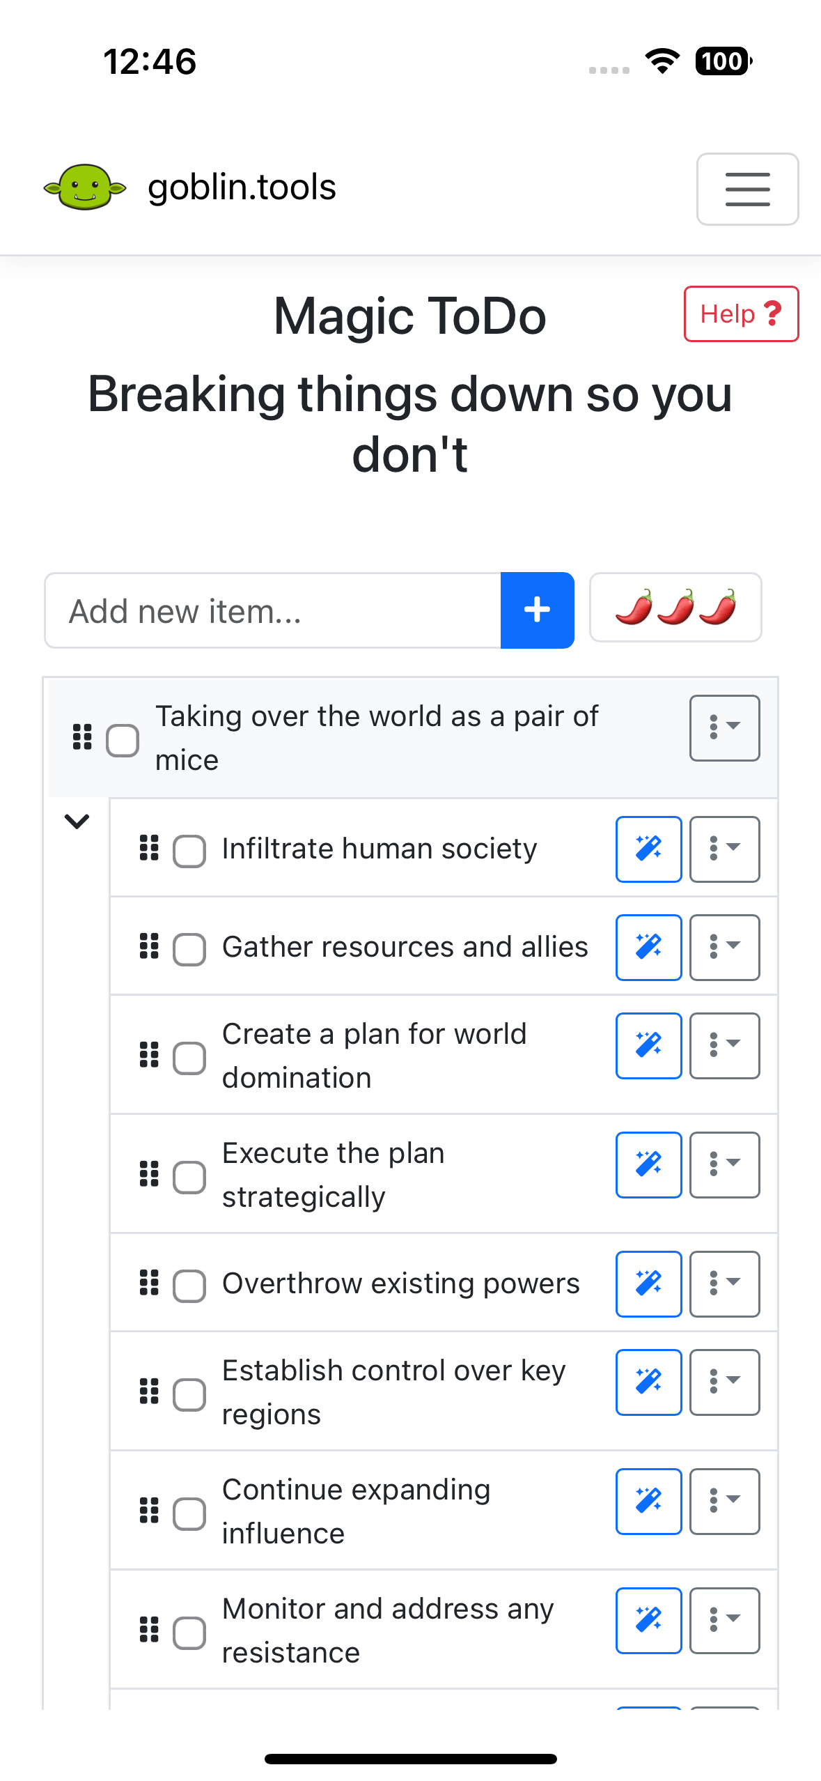The width and height of the screenshot is (821, 1781).
Task: Click magic wand beside Overthrow existing powers
Action: [x=648, y=1283]
